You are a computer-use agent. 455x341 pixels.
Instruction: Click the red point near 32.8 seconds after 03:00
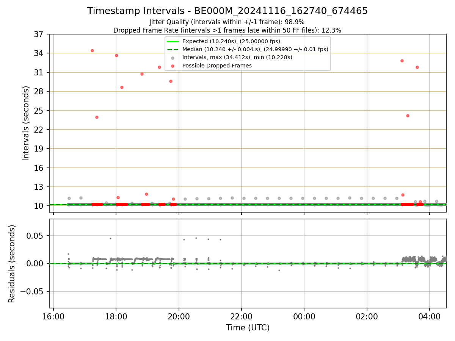point(402,61)
